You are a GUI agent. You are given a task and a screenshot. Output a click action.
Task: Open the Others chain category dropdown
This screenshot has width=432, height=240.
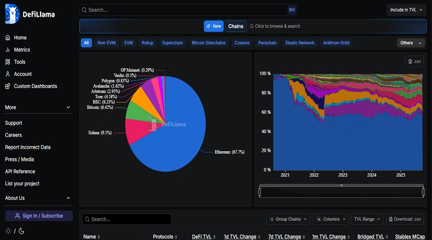[x=411, y=43]
